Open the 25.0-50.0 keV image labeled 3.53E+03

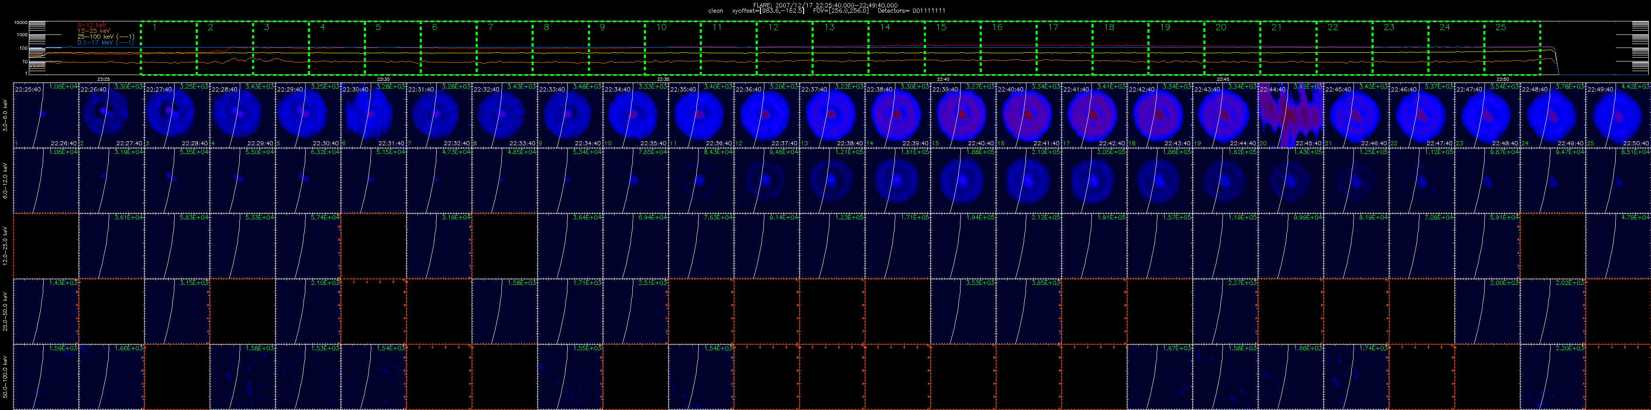tap(963, 311)
